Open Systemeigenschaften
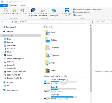 (81, 12)
